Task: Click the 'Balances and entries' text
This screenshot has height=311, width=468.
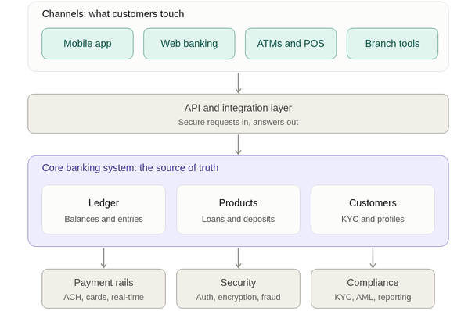Action: (103, 219)
